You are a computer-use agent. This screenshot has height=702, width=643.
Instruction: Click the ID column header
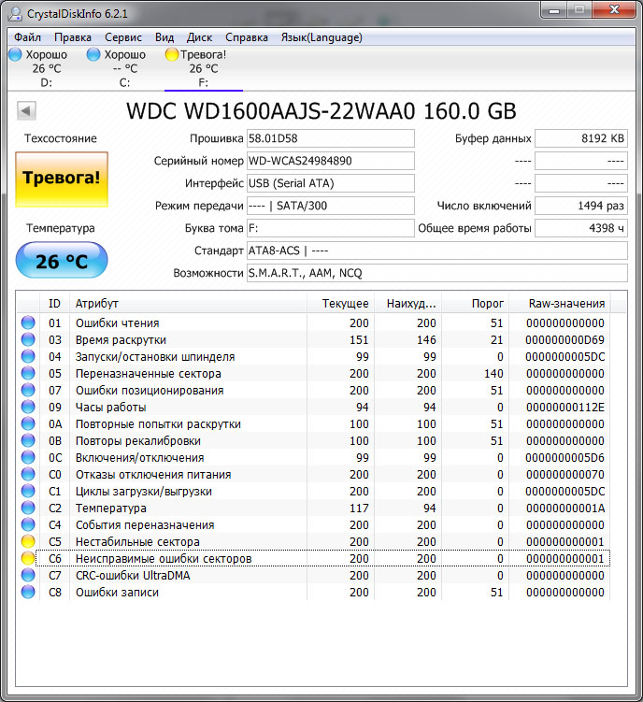tap(54, 303)
